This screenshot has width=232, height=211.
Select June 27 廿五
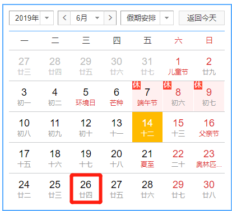coord(117,189)
